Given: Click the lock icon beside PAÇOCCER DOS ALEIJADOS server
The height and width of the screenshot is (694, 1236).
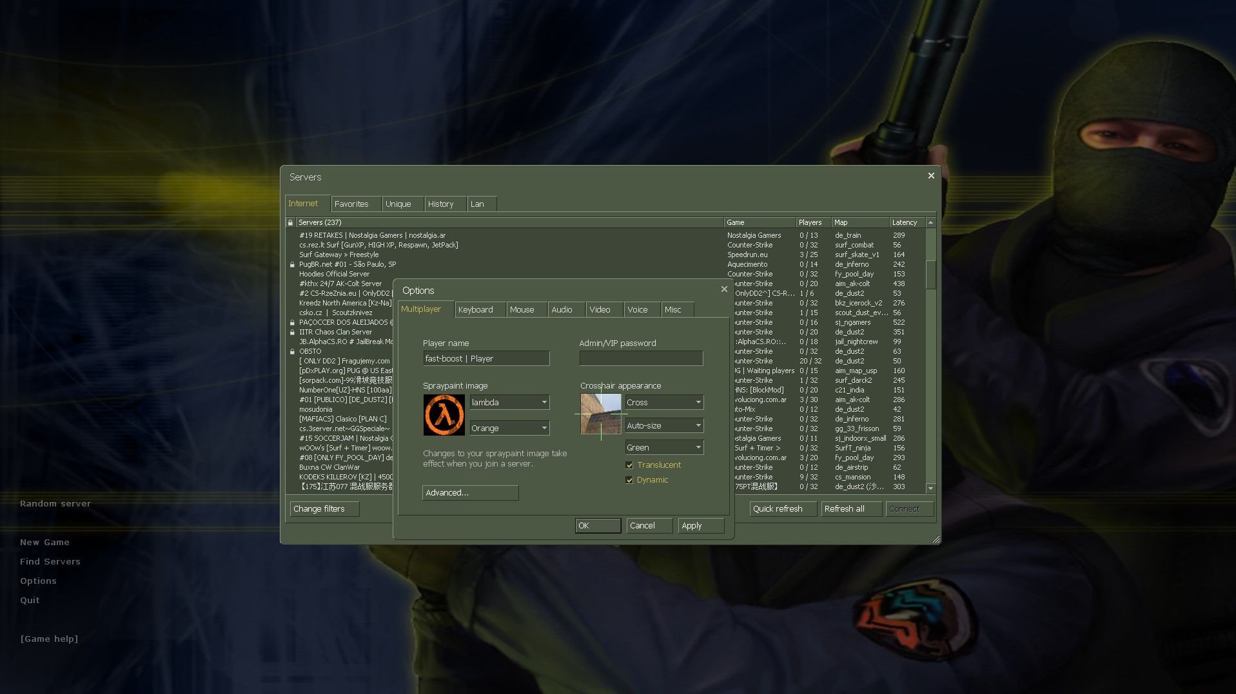Looking at the screenshot, I should pos(293,322).
